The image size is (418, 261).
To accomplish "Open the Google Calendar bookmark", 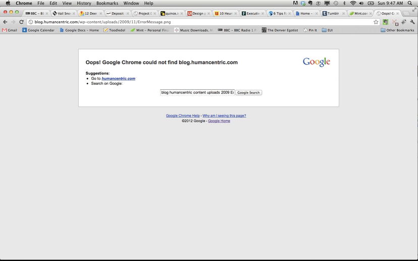I will click(x=38, y=30).
